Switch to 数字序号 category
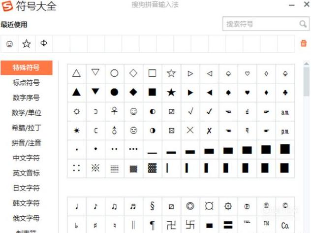 [x=27, y=98]
